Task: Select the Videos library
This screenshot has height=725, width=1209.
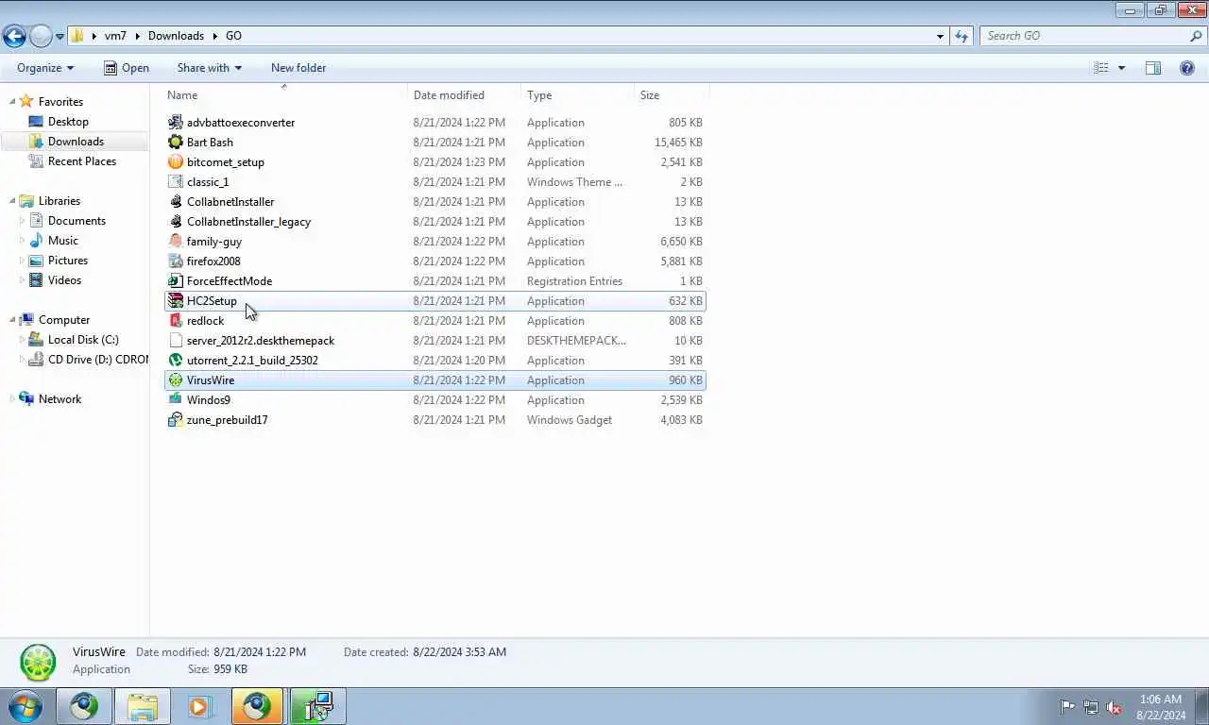Action: click(64, 280)
